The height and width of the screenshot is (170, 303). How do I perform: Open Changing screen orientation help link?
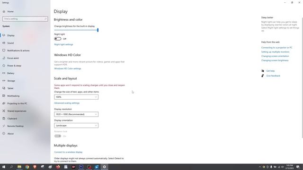275,56
